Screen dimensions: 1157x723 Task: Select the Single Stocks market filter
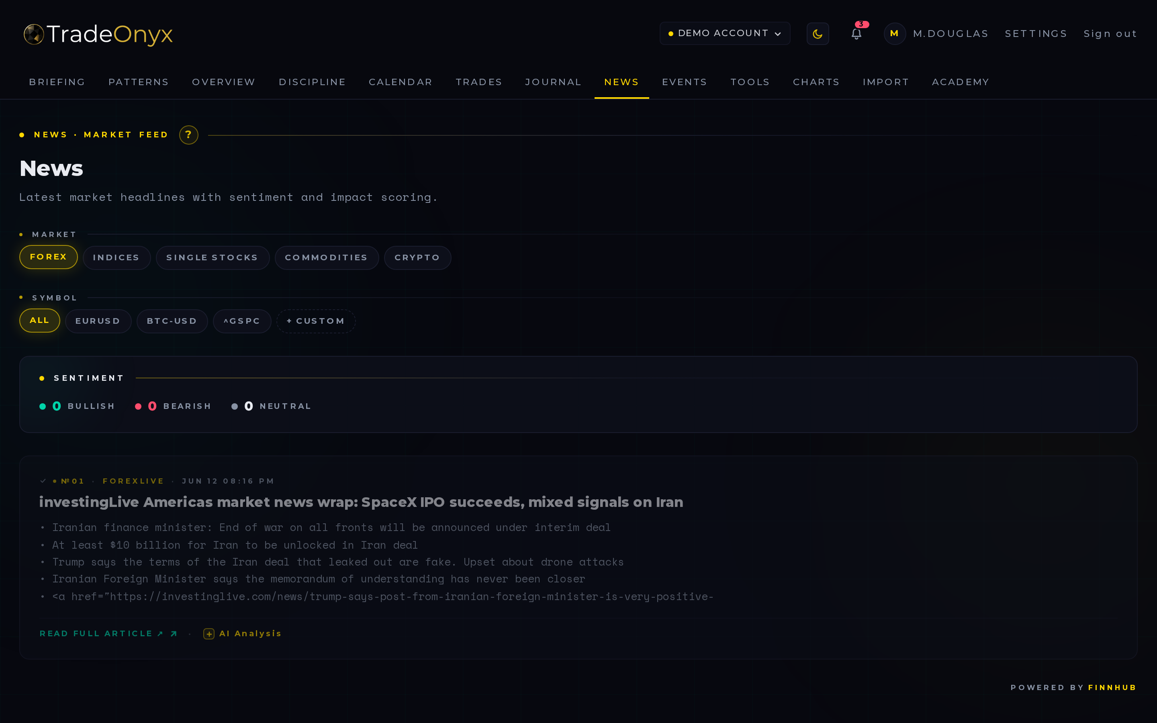click(x=212, y=258)
